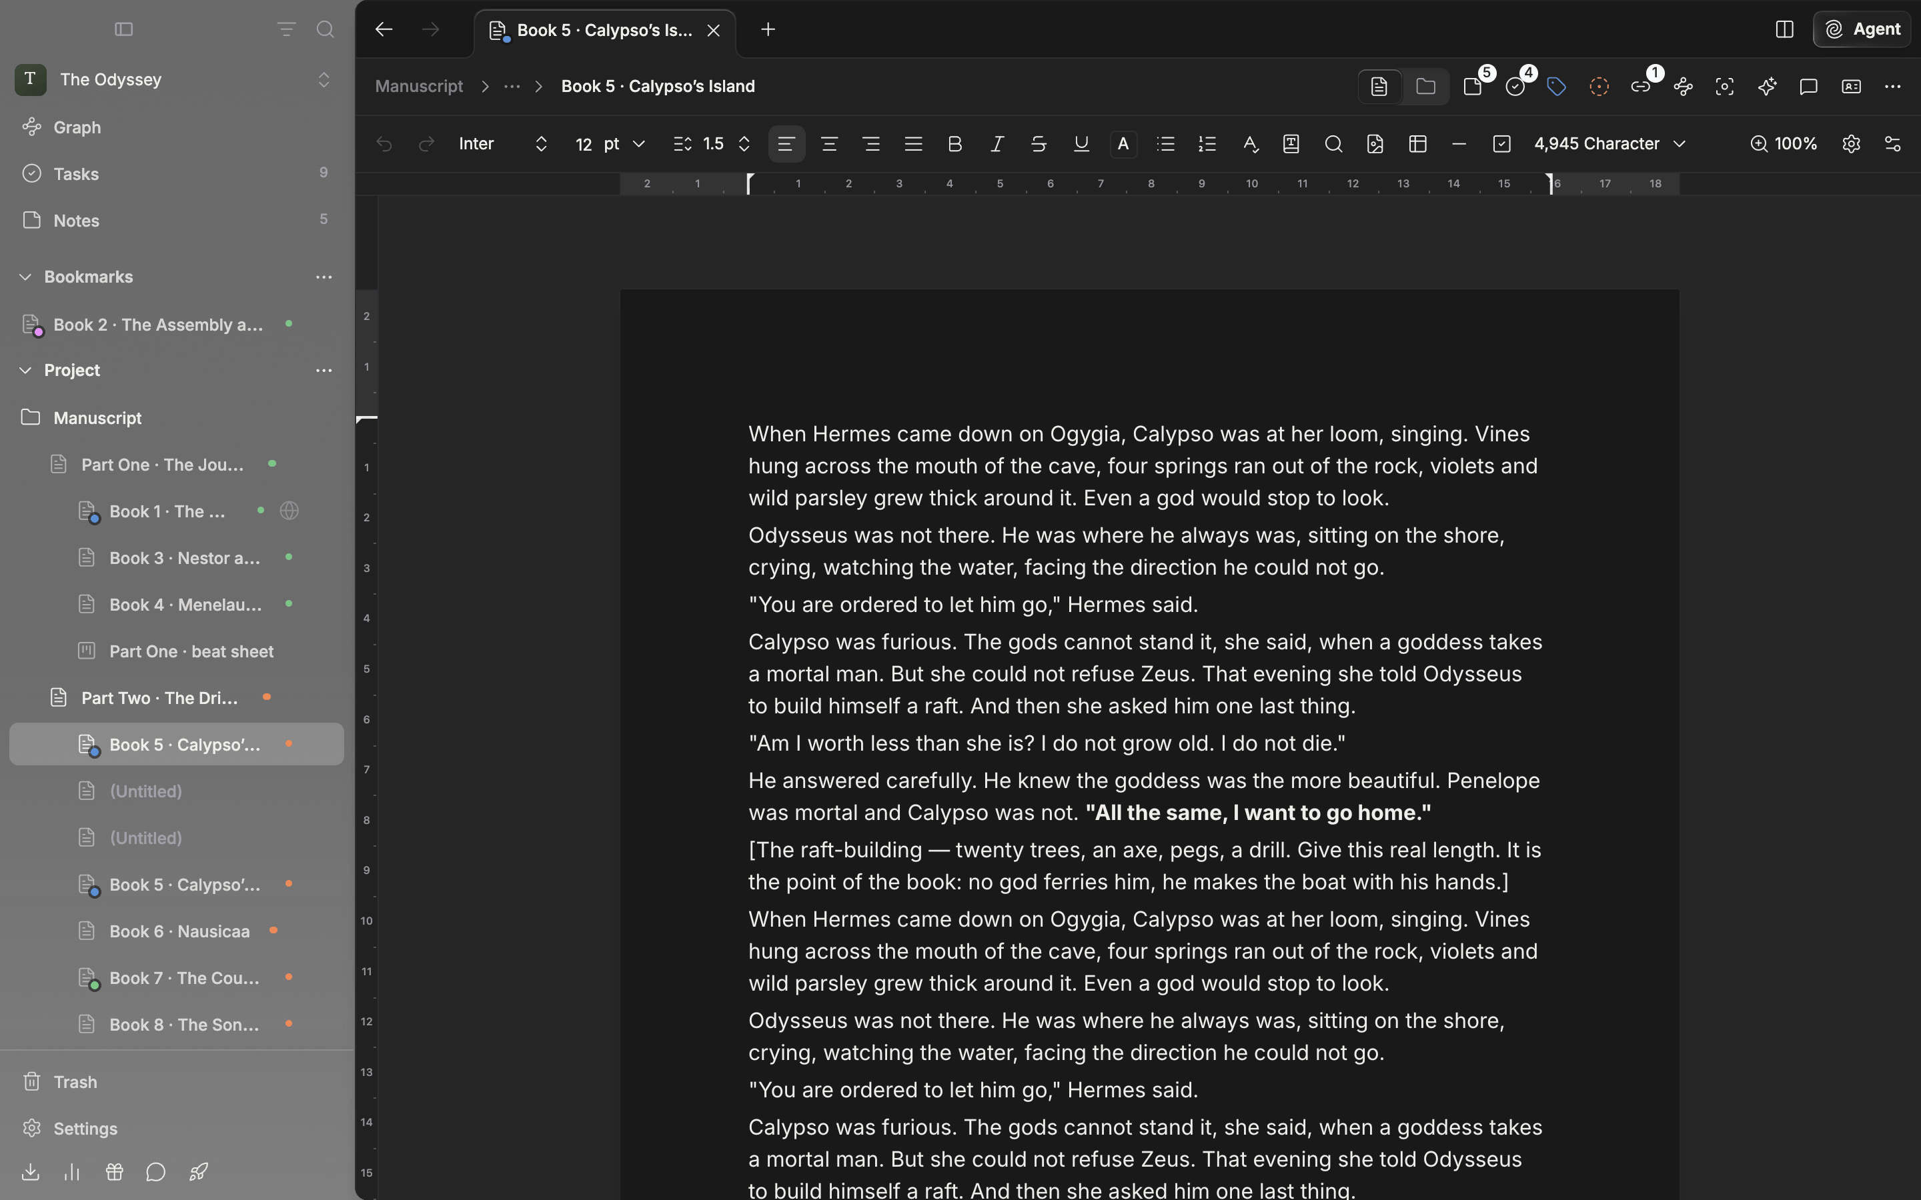Viewport: 1921px width, 1200px height.
Task: Collapse the Project section
Action: point(25,371)
